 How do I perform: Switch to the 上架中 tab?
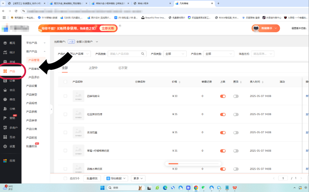click(x=93, y=68)
